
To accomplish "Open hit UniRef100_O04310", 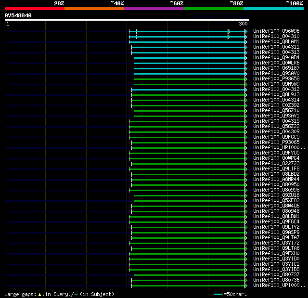I will click(276, 36).
